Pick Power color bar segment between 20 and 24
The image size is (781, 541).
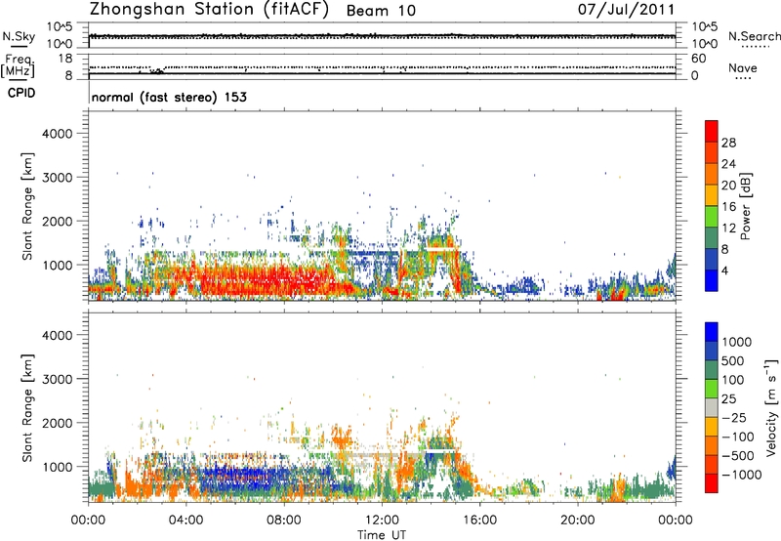coord(712,175)
